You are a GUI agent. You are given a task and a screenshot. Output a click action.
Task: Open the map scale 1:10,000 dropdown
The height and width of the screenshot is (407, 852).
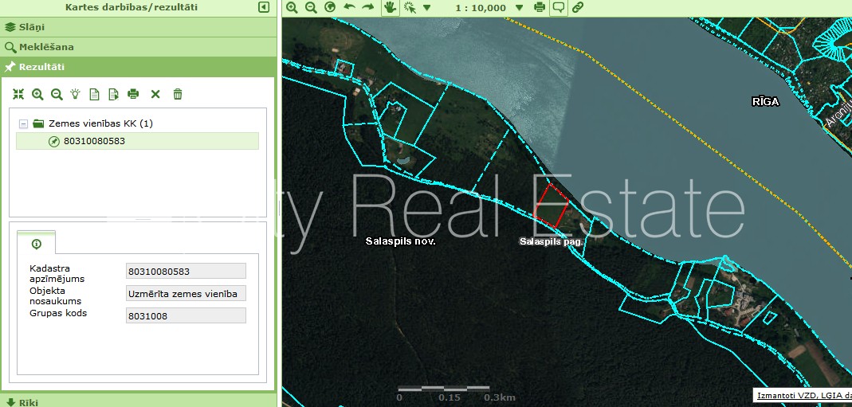tap(520, 8)
